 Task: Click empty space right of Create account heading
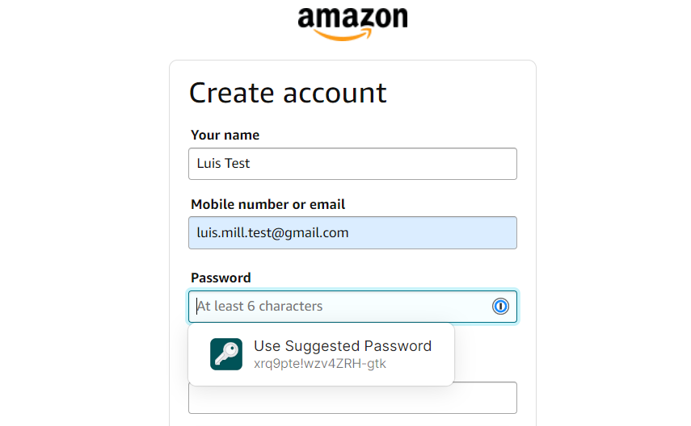click(x=461, y=93)
